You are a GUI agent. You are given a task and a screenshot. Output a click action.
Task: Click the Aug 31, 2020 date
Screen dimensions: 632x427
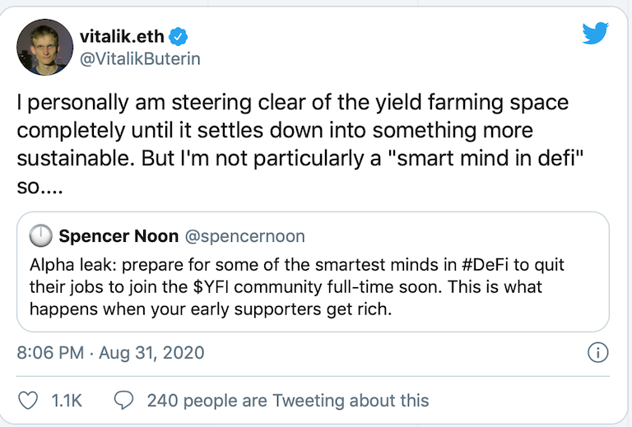[152, 354]
